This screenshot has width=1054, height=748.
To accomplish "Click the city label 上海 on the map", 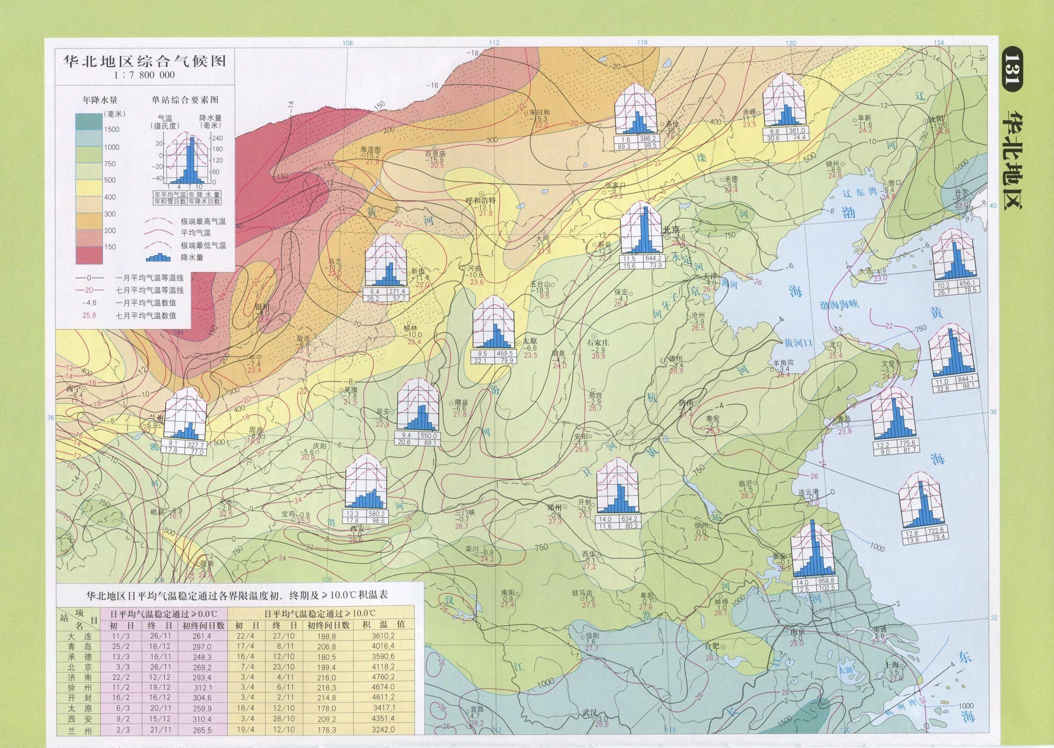I will tap(893, 664).
